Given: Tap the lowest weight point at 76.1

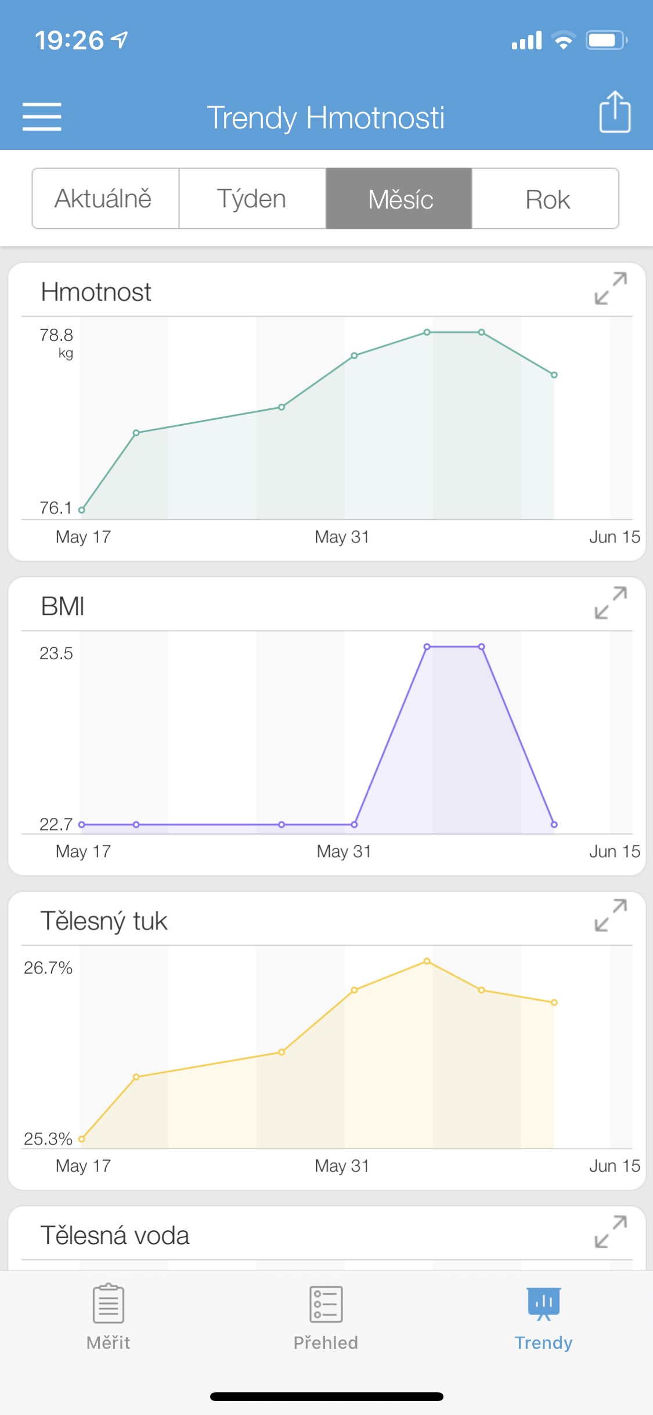Looking at the screenshot, I should 82,510.
